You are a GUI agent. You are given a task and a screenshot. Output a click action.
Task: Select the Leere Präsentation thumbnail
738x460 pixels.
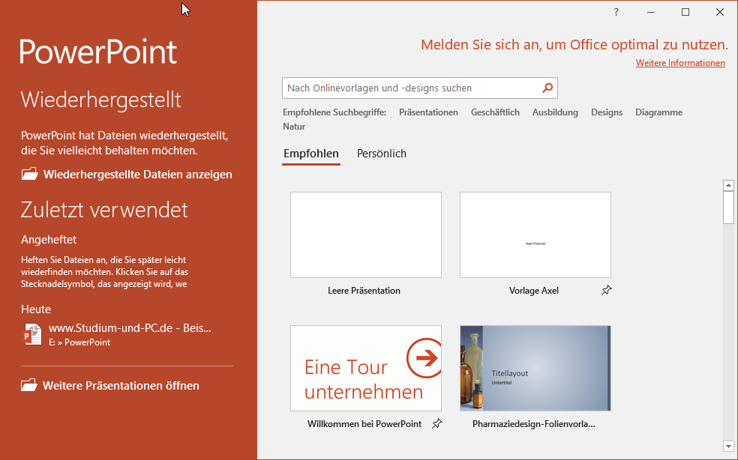point(366,234)
